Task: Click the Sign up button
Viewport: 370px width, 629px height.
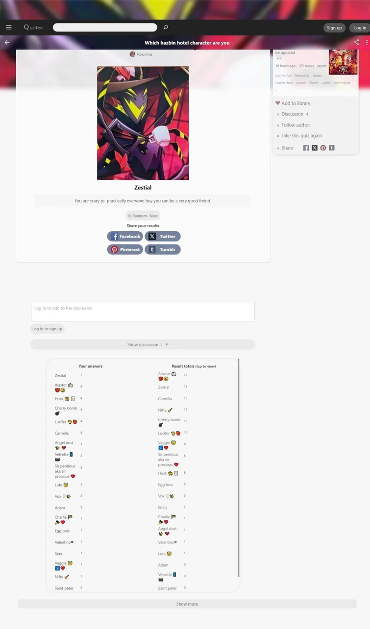Action: pos(334,28)
